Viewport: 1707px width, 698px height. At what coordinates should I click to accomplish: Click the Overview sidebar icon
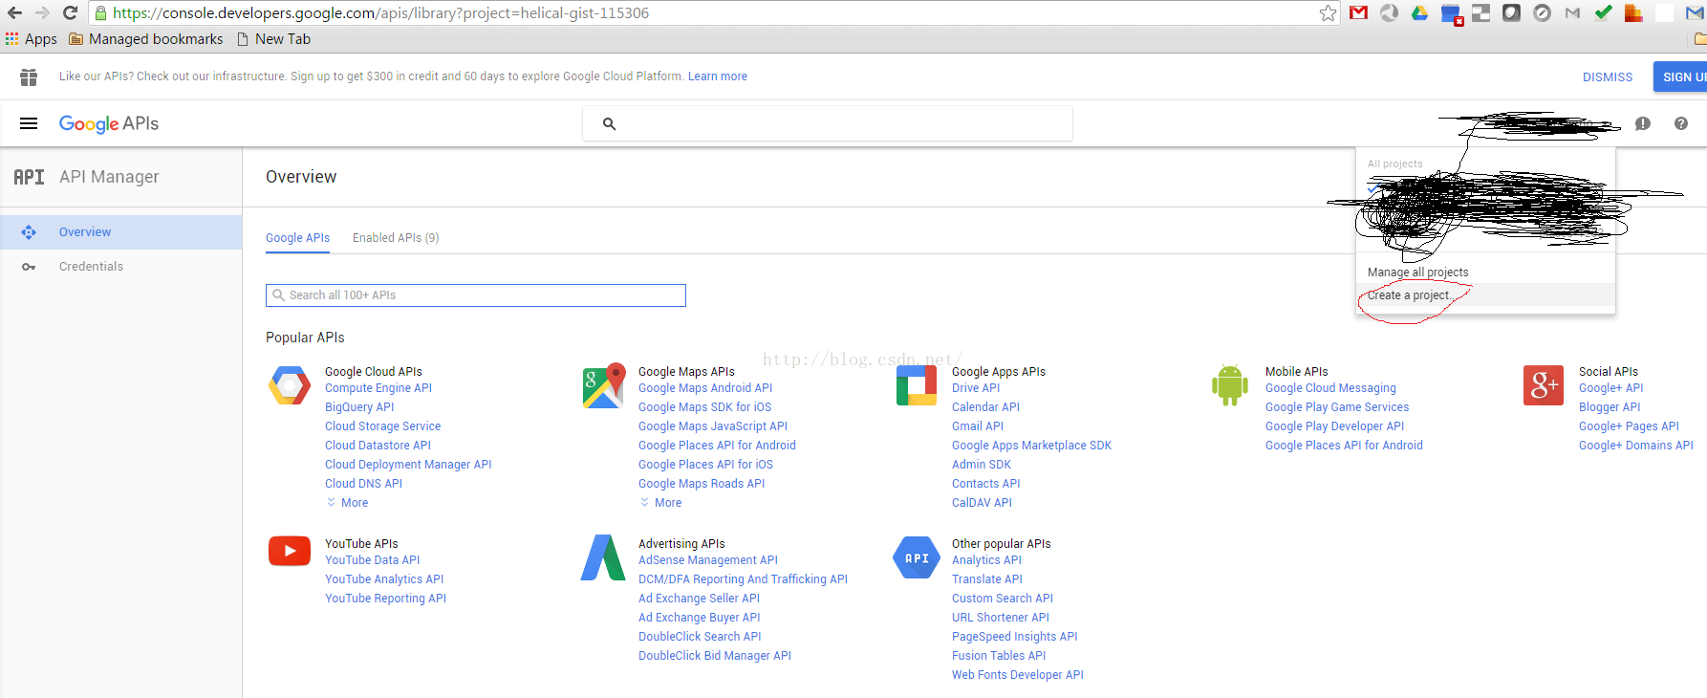pyautogui.click(x=29, y=232)
